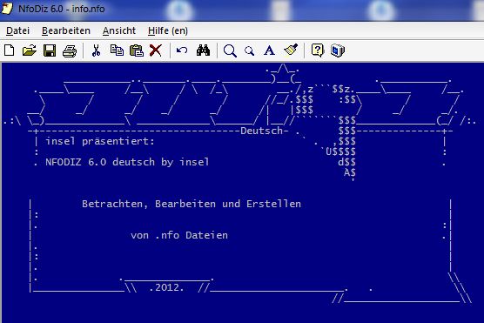Click the book icon in toolbar
The width and height of the screenshot is (484, 323).
tap(338, 50)
